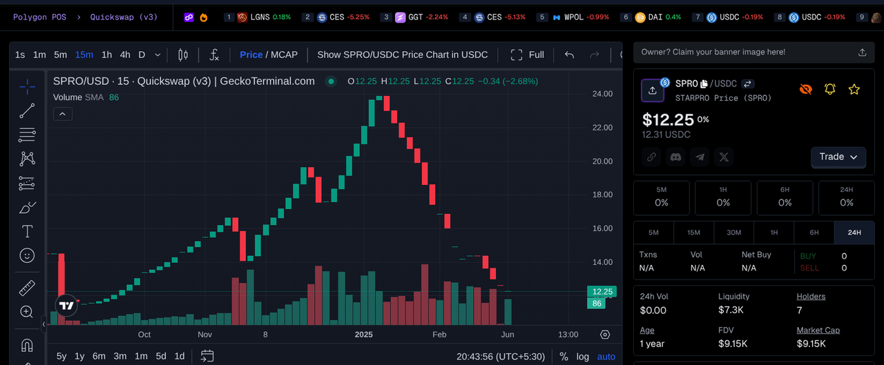Click Owner? Claim your banner image here
This screenshot has height=365, width=884.
click(x=713, y=52)
